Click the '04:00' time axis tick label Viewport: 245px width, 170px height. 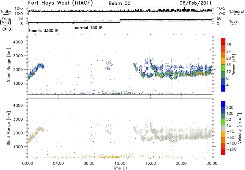pos(58,164)
